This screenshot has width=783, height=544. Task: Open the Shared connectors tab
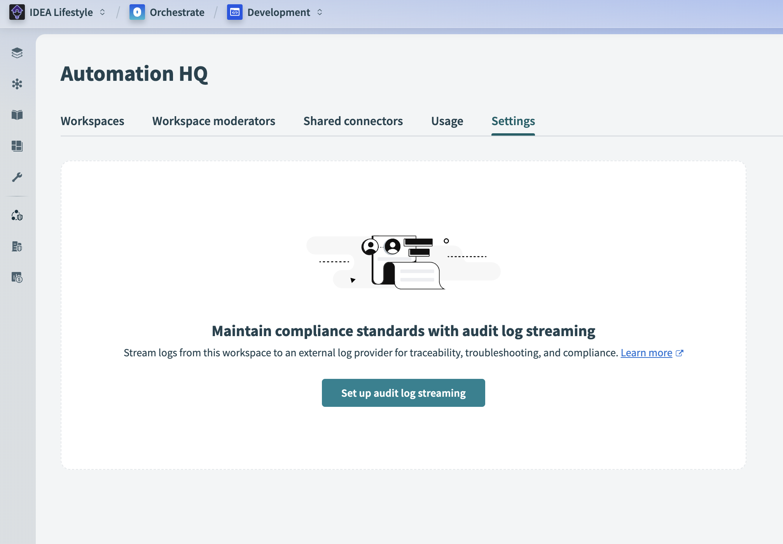tap(353, 121)
